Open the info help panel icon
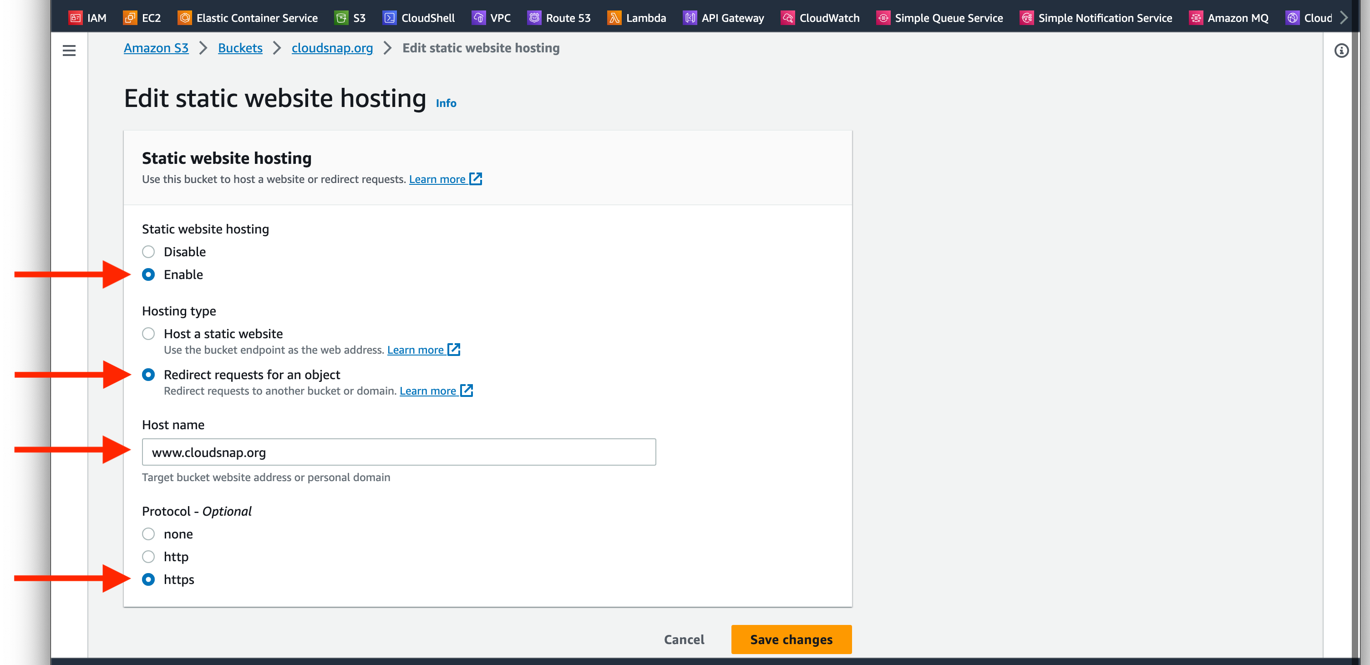Screen dimensions: 1370x665 1341,51
